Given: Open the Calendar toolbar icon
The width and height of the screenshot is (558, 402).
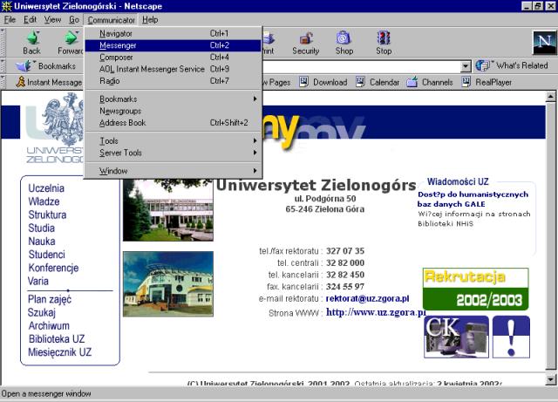Looking at the screenshot, I should click(x=360, y=82).
